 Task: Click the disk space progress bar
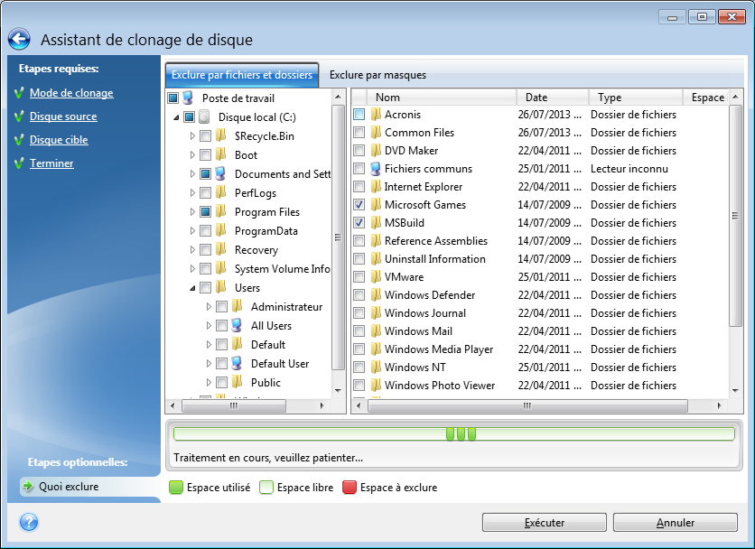pyautogui.click(x=453, y=434)
